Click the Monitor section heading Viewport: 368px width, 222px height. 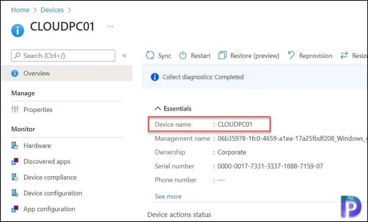[x=23, y=129]
